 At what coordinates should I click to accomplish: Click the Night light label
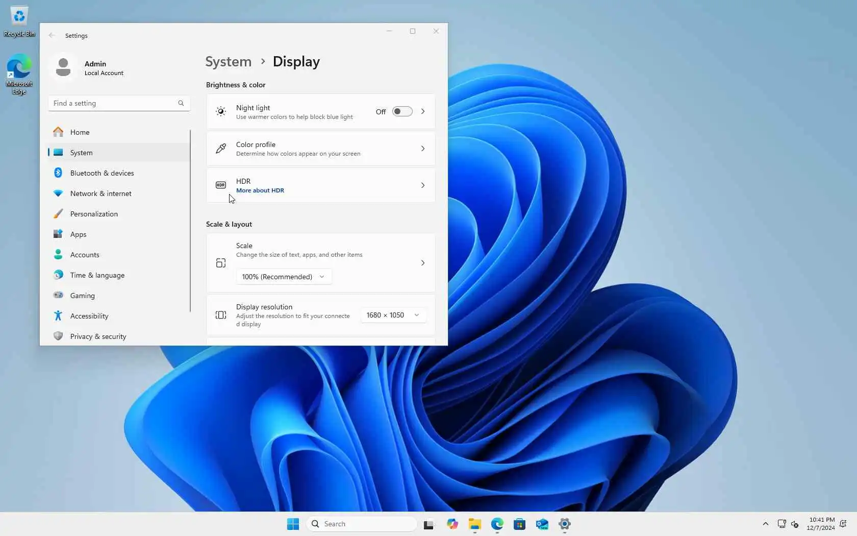tap(253, 108)
